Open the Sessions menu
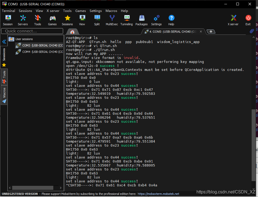Viewport: 258px width, 197px height. click(25, 11)
